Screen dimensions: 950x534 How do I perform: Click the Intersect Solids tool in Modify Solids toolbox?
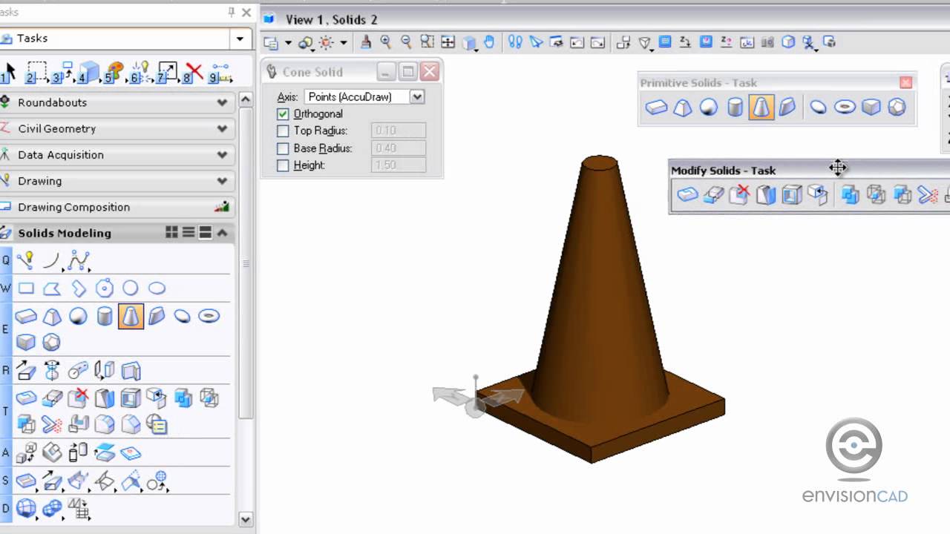coord(877,195)
